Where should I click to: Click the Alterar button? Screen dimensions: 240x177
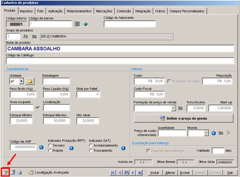[170, 173]
